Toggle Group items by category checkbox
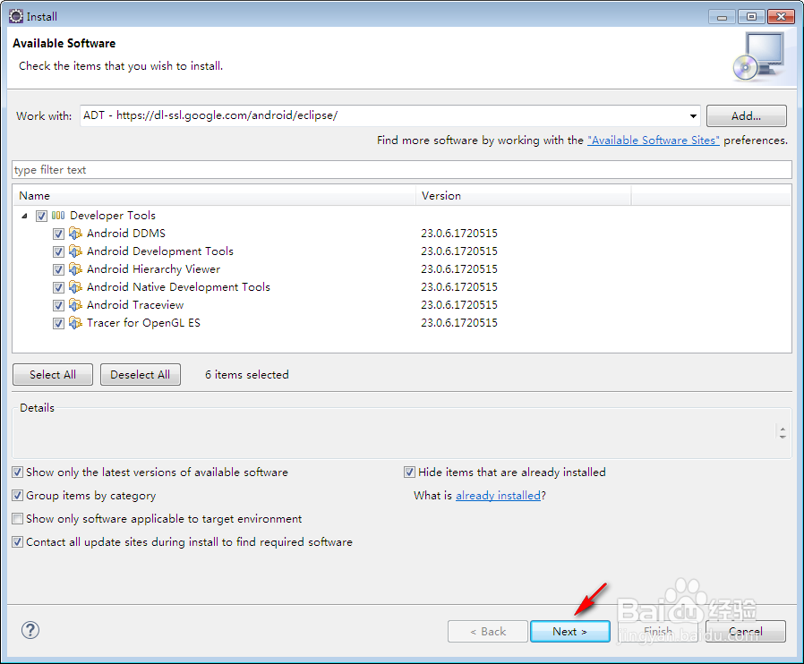The width and height of the screenshot is (804, 664). [x=17, y=496]
